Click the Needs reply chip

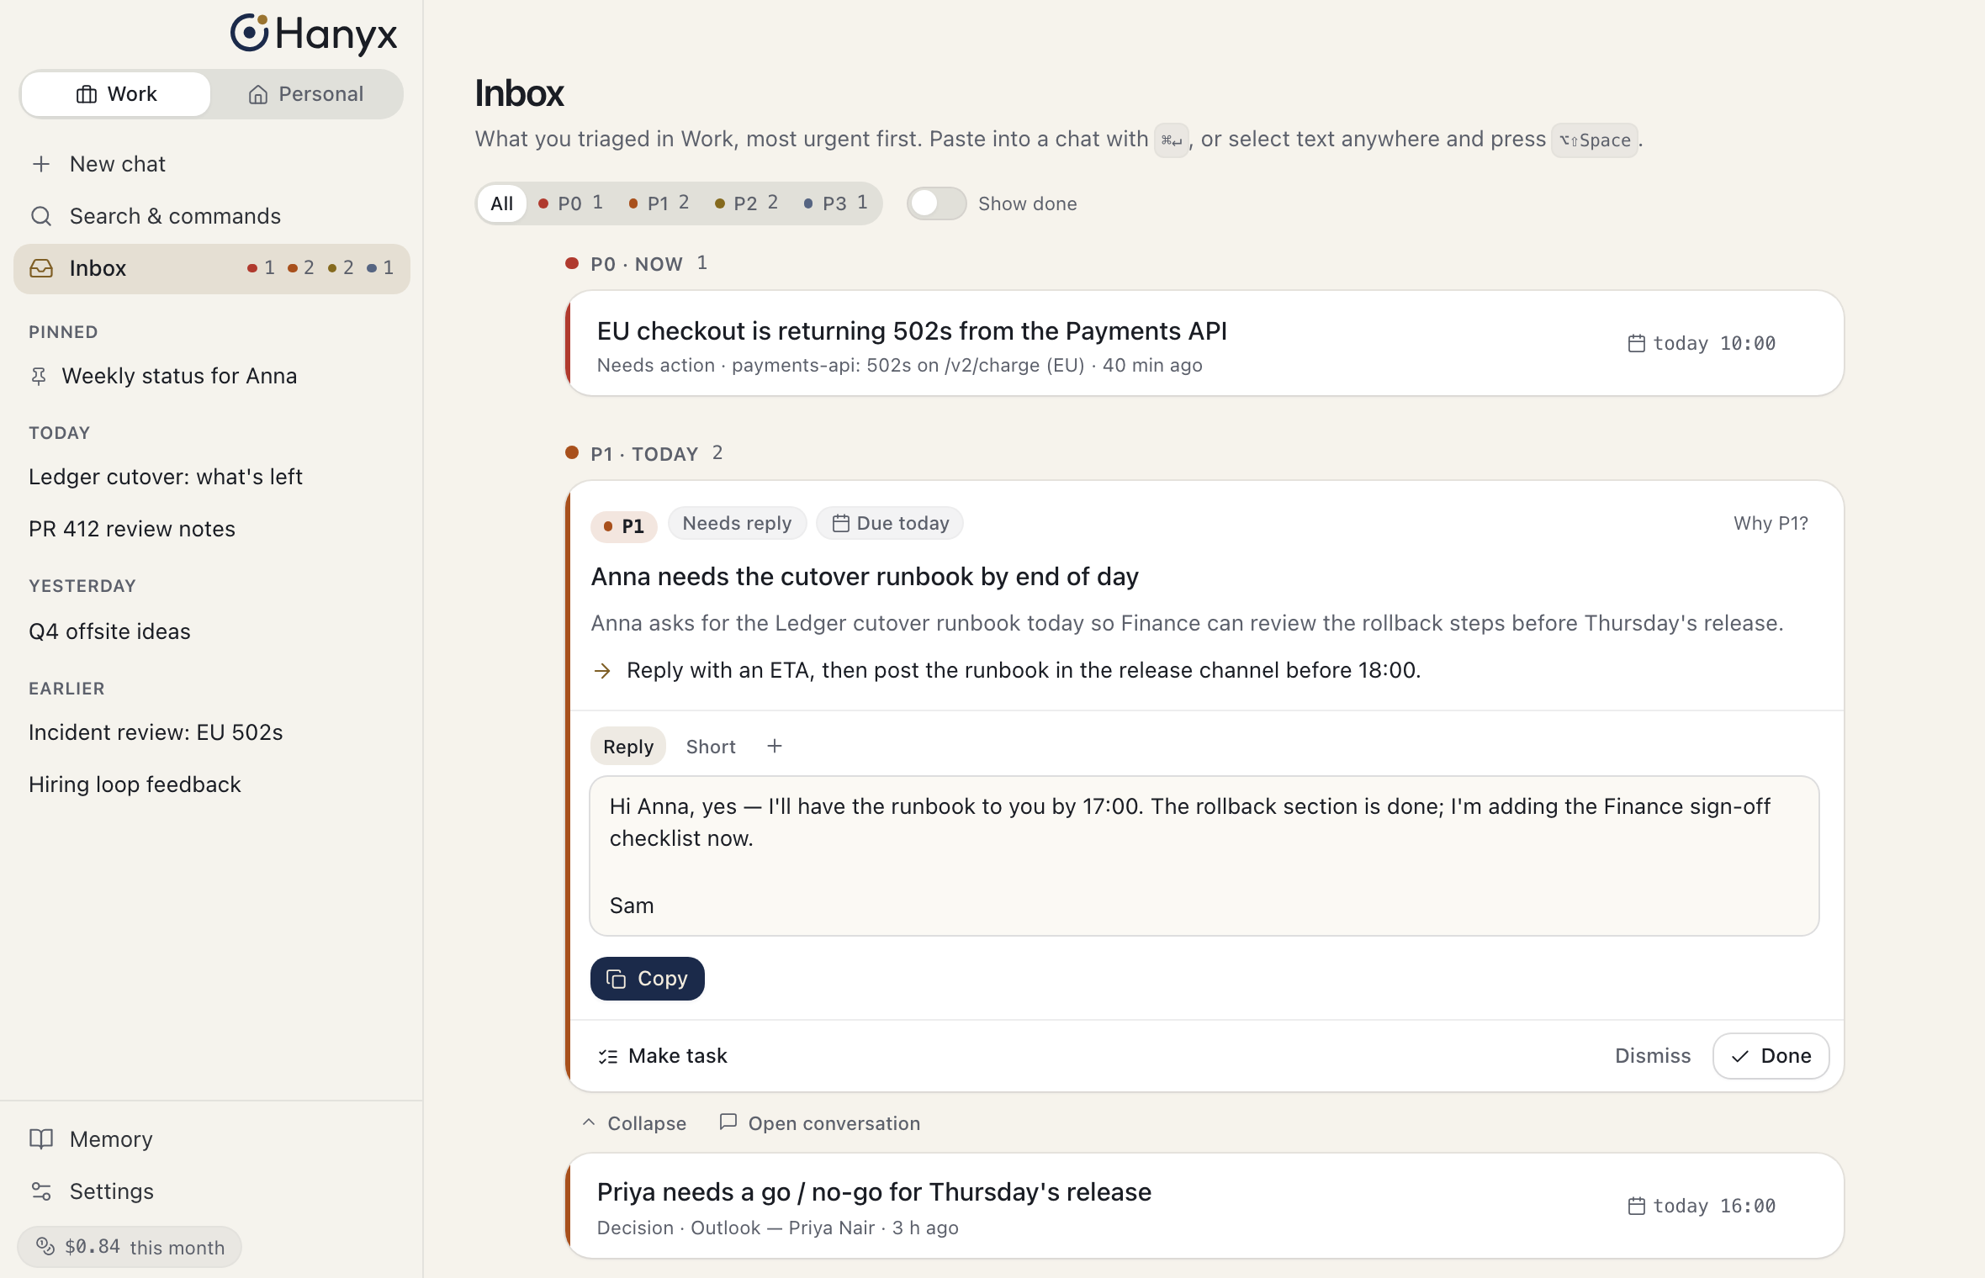pos(737,523)
